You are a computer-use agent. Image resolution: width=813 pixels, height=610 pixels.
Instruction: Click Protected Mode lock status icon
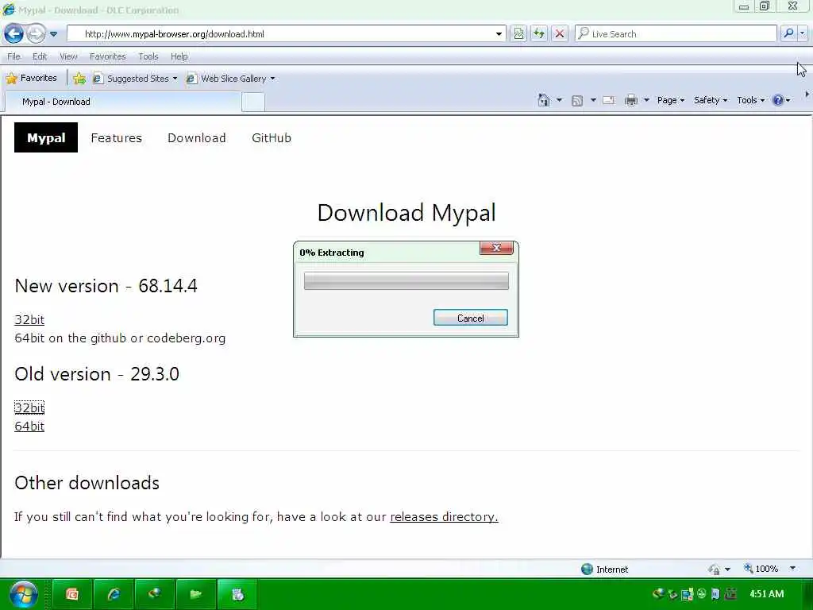(714, 569)
